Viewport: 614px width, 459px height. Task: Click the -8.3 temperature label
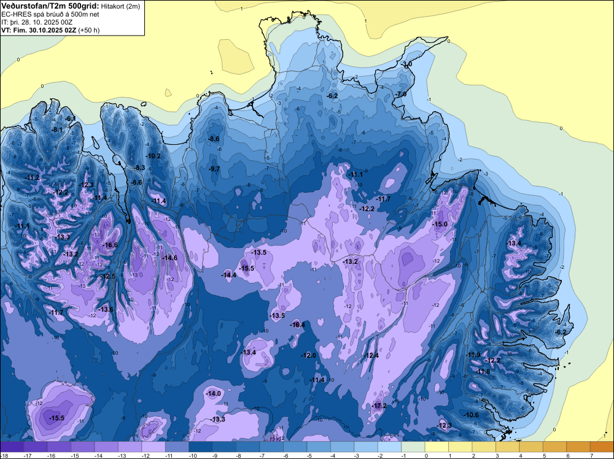(x=139, y=168)
